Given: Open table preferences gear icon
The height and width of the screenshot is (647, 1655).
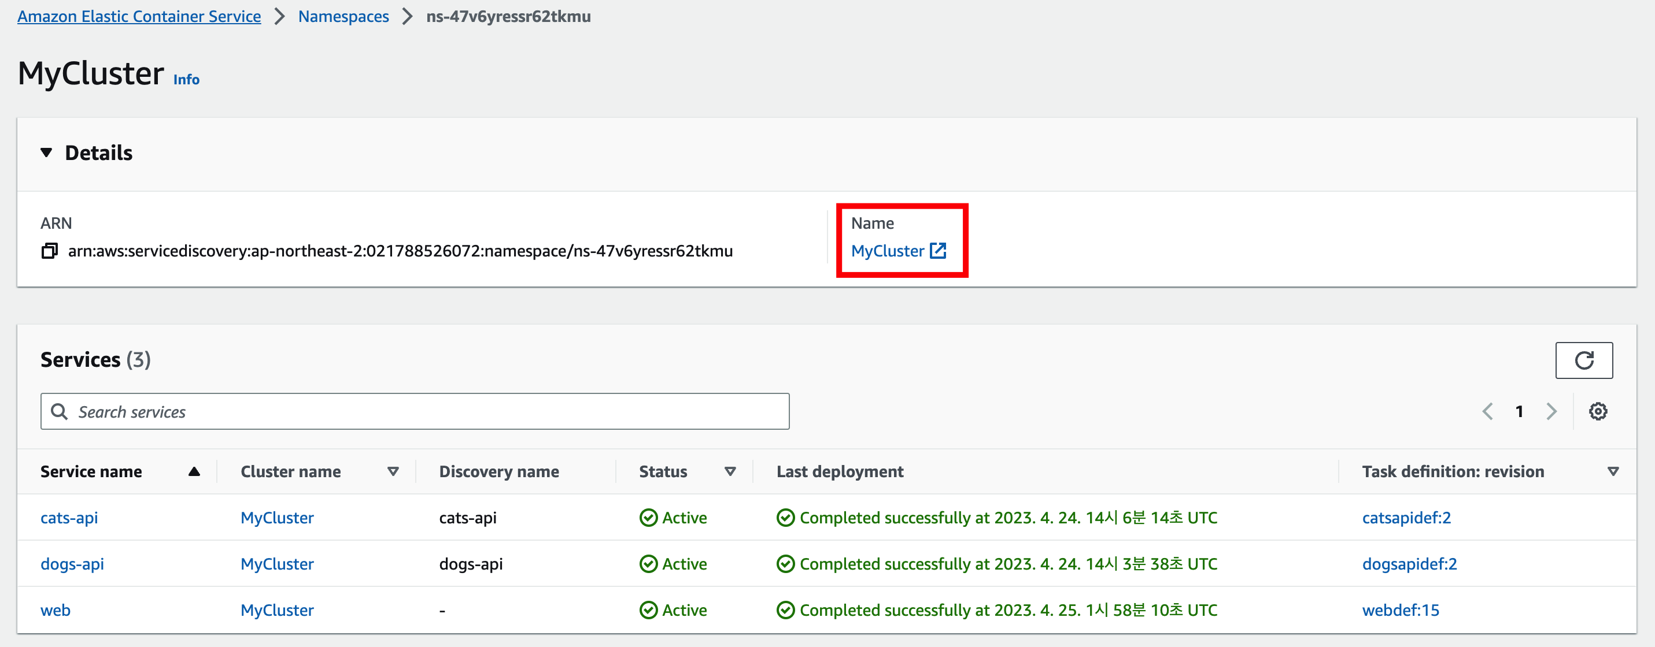Looking at the screenshot, I should tap(1597, 411).
